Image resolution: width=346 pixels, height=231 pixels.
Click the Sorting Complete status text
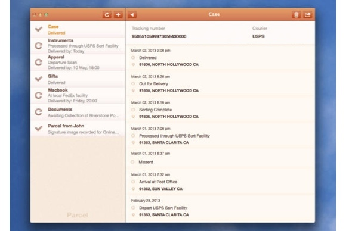[155, 110]
